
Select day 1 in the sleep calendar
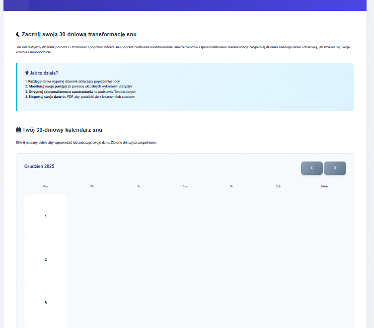(x=46, y=216)
